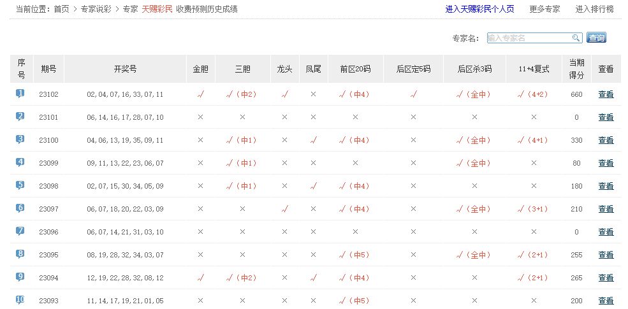Click the rank 5 number badge icon
The image size is (628, 309).
point(20,185)
